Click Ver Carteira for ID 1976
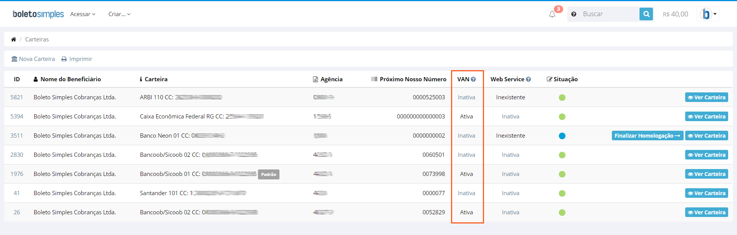737x235 pixels. (x=706, y=174)
